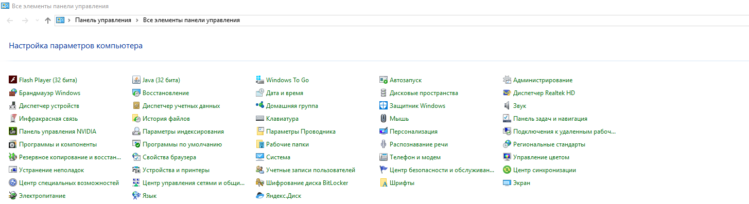Open the Администрирование icon
This screenshot has height=204, width=749.
click(x=507, y=80)
